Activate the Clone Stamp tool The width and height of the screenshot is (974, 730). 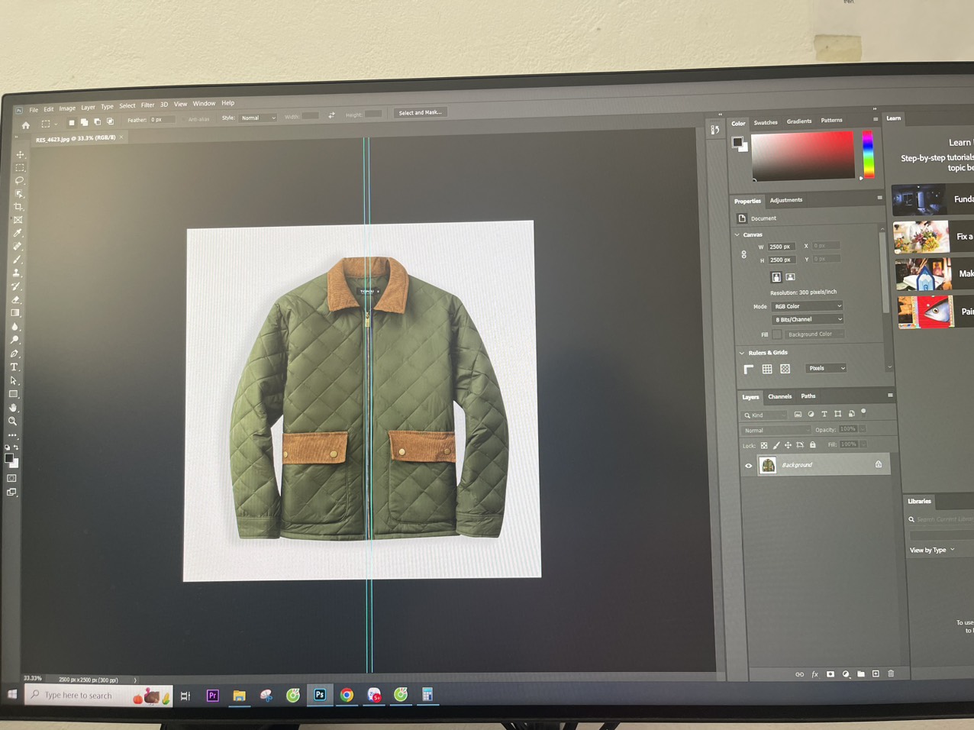pyautogui.click(x=16, y=273)
